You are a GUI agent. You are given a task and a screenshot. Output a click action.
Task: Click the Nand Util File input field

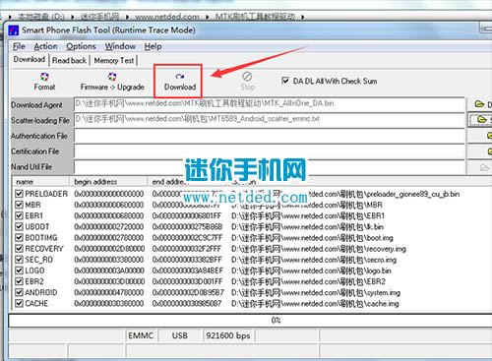click(x=270, y=166)
